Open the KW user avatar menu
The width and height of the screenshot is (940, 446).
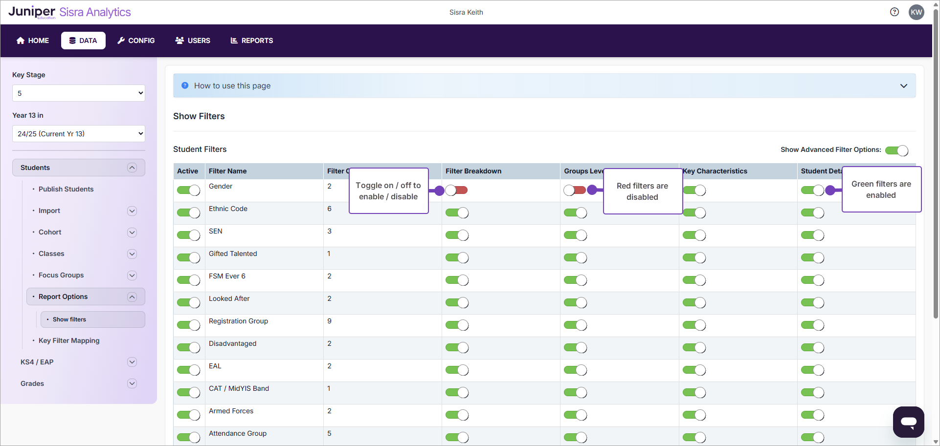click(x=916, y=12)
